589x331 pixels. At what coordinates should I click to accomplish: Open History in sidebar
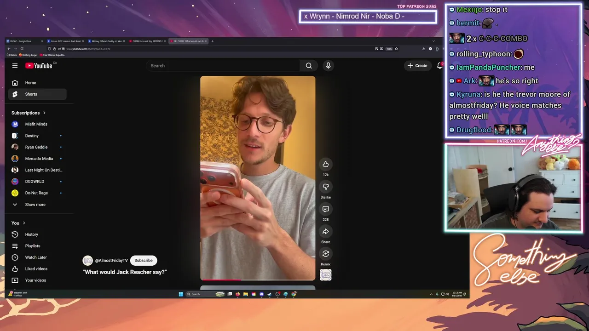point(37,234)
